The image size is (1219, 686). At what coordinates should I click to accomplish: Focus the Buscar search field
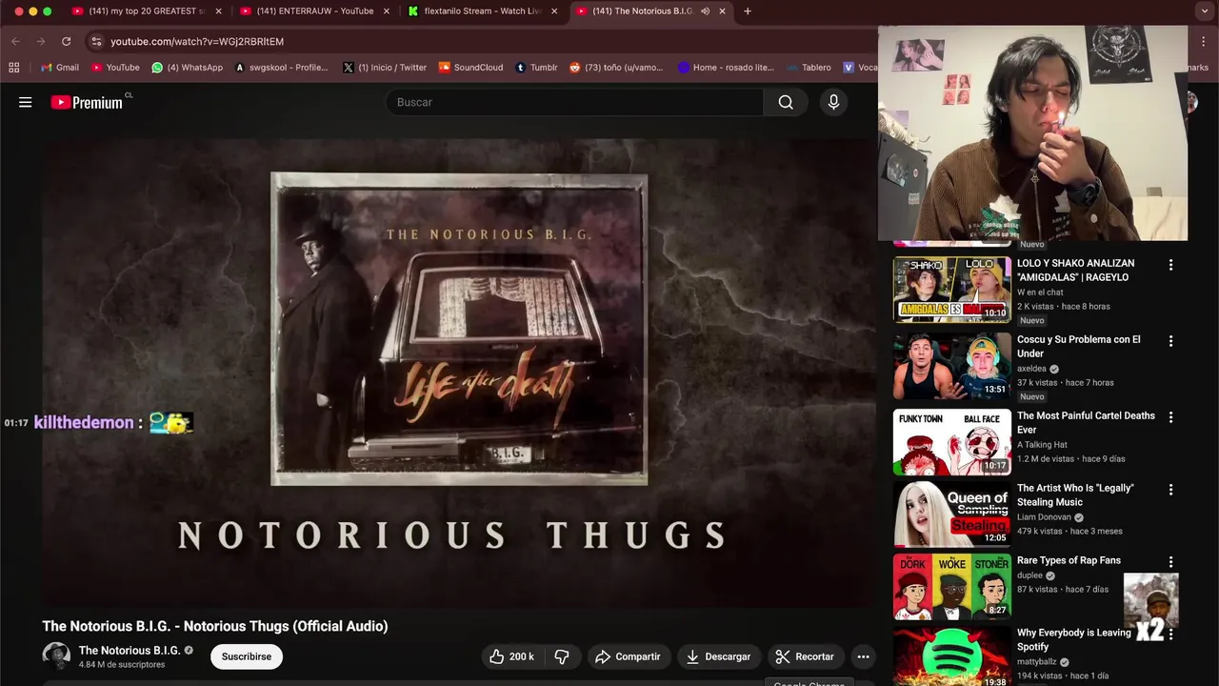(x=574, y=102)
